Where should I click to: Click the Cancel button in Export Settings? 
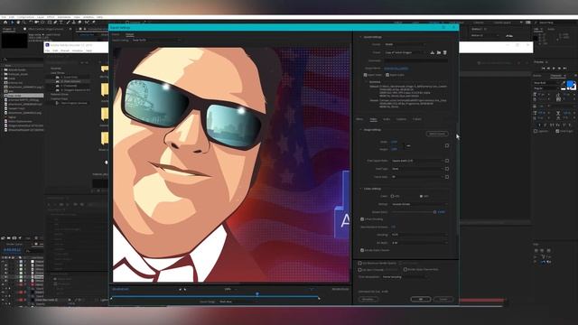pos(443,299)
